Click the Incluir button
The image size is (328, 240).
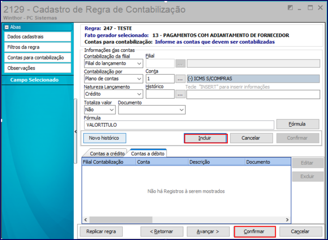(x=206, y=138)
